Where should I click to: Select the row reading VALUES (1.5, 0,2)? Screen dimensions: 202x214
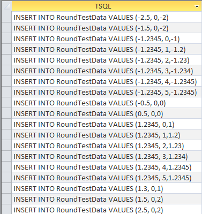click(x=107, y=199)
